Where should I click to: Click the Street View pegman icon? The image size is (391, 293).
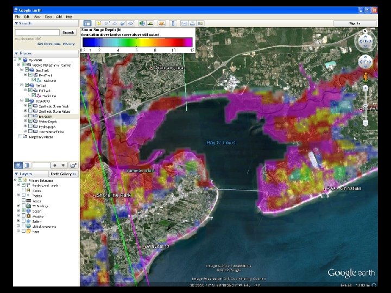[x=365, y=77]
